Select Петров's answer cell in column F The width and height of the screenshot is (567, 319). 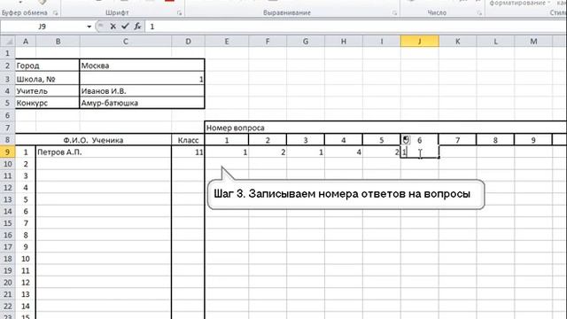[x=268, y=152]
